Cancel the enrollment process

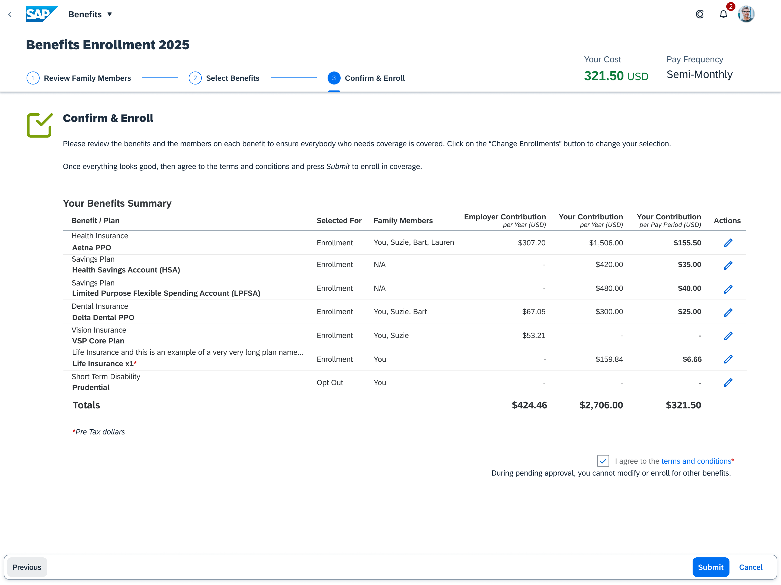tap(751, 567)
